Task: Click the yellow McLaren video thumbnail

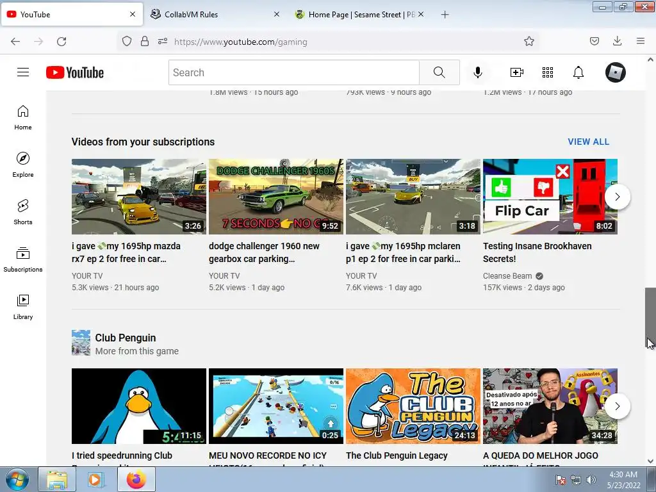Action: pyautogui.click(x=413, y=197)
